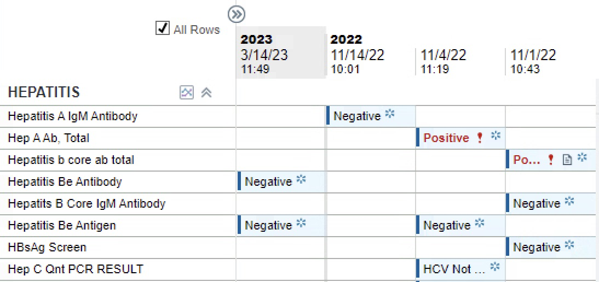Open the Positive result for Hep A Ab, Total
This screenshot has width=599, height=282.
(446, 138)
